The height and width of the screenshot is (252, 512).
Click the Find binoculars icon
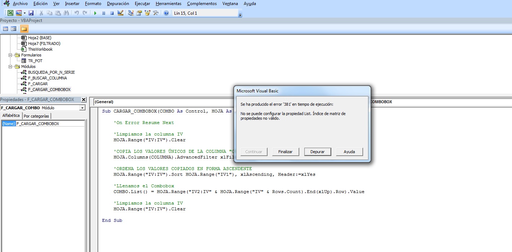pyautogui.click(x=66, y=13)
